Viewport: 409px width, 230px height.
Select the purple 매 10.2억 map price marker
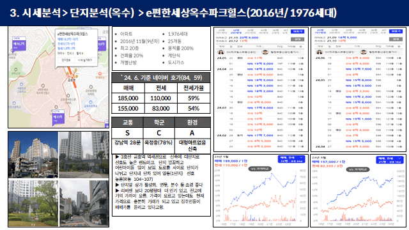point(19,44)
